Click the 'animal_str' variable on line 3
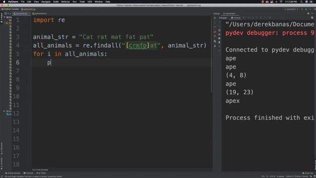This screenshot has height=178, width=316. pos(50,37)
